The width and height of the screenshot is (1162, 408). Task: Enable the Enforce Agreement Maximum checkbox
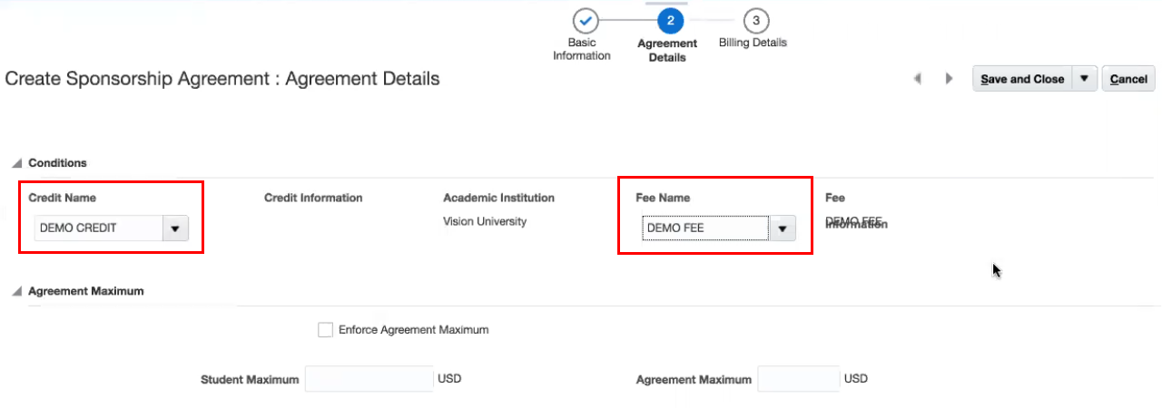[326, 330]
